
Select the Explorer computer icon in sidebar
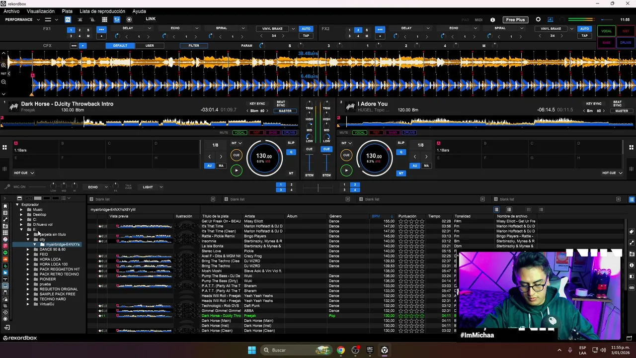click(x=5, y=286)
